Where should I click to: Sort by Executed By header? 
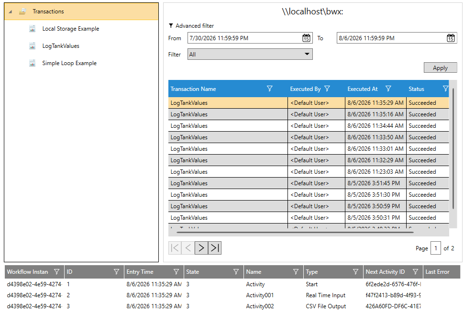(x=305, y=89)
